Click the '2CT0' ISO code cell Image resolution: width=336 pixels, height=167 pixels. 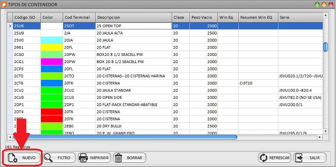point(27,76)
